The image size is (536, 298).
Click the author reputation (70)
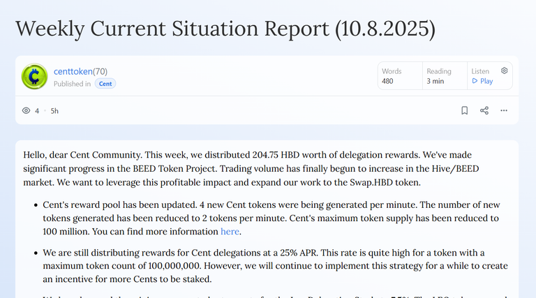click(100, 71)
